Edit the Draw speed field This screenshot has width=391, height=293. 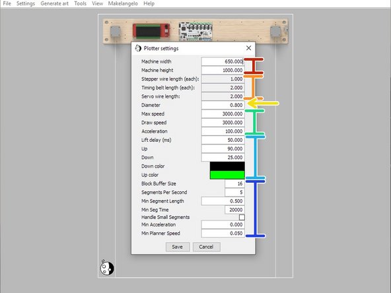(x=223, y=123)
